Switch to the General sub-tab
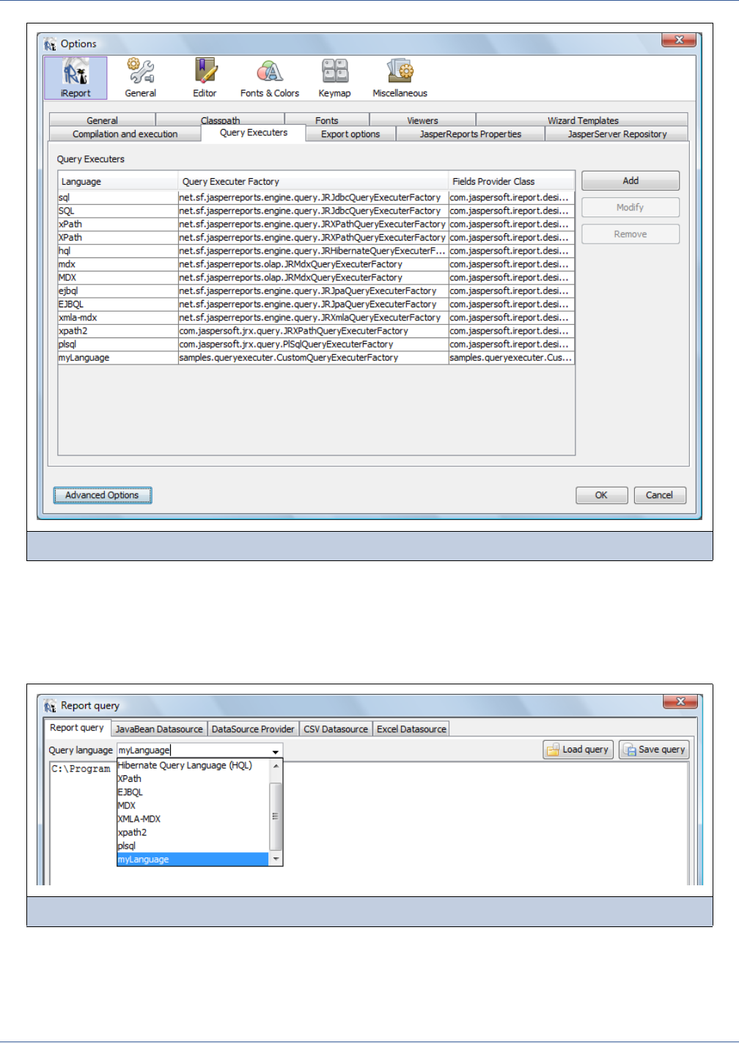The image size is (739, 1043). [x=102, y=120]
